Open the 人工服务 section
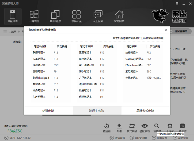Image resolution: width=194 pixels, height=141 pixels. 98,16
